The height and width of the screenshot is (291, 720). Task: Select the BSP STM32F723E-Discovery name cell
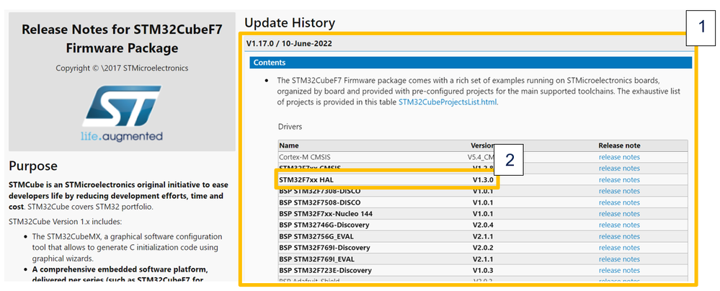click(x=326, y=270)
